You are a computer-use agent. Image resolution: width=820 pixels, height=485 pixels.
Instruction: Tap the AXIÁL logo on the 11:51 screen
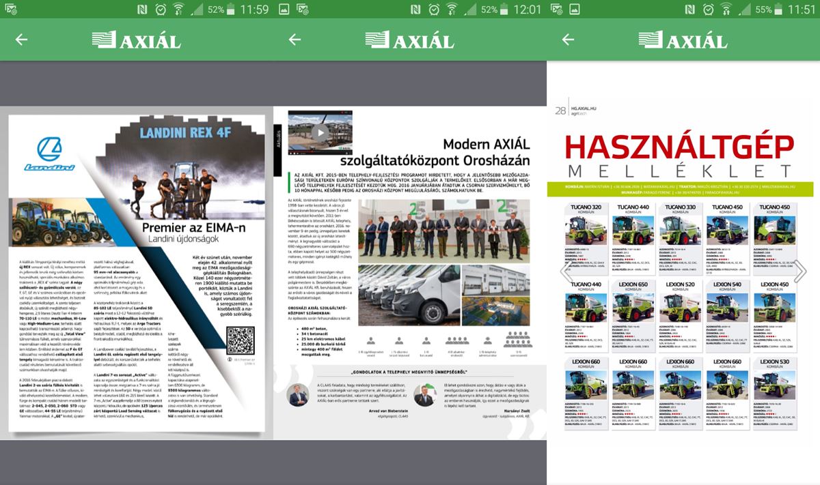[683, 40]
